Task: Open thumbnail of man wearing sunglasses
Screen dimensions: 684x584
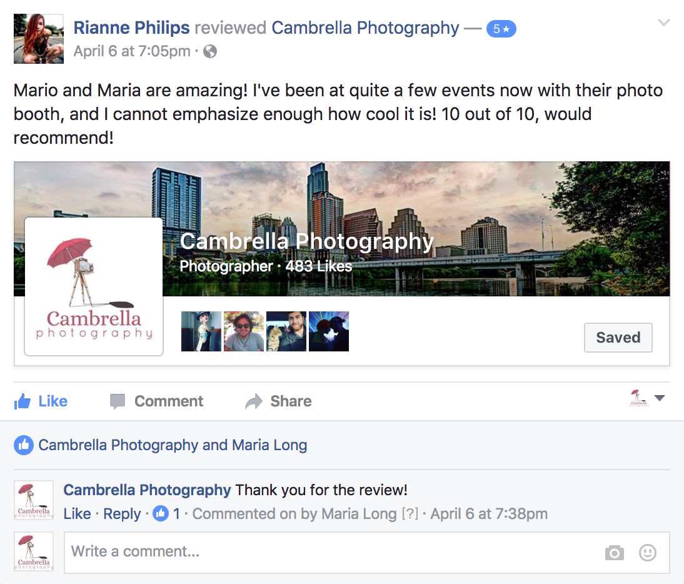Action: point(244,331)
